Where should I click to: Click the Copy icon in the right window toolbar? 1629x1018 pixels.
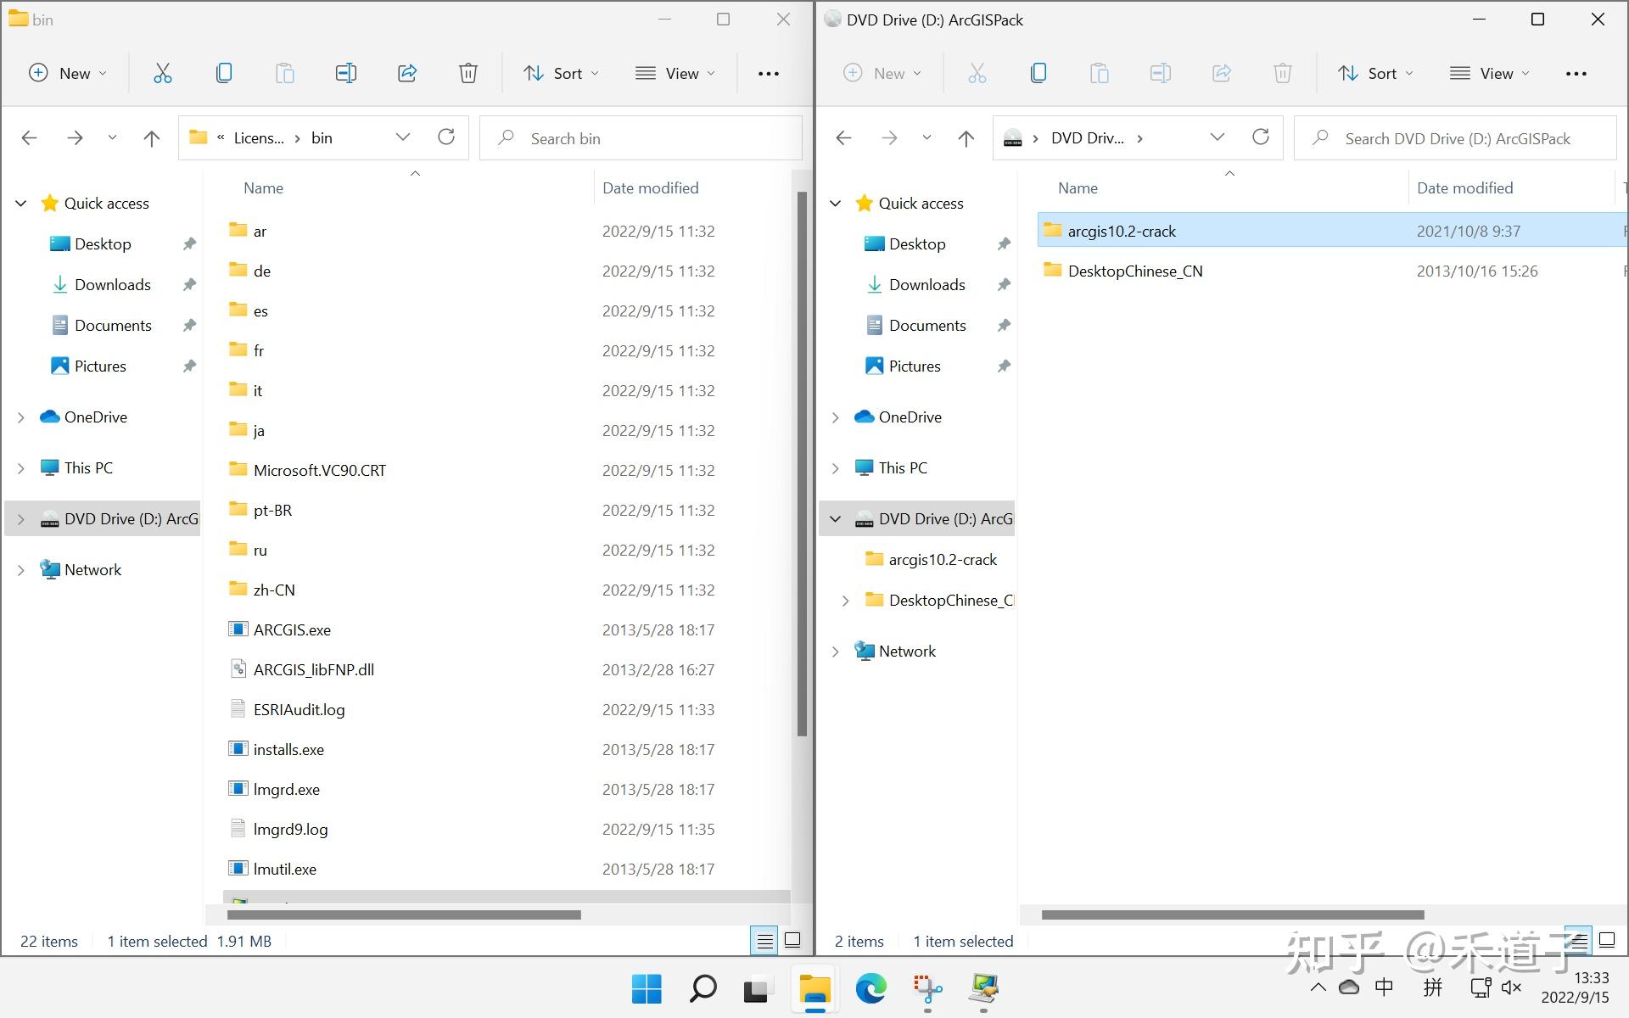(1038, 73)
